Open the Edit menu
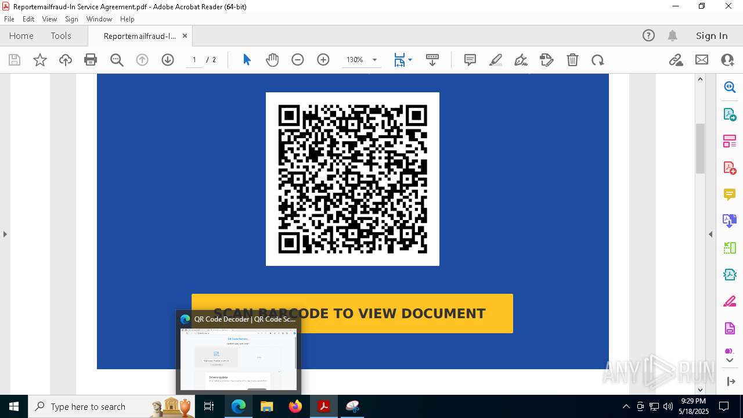The image size is (743, 418). pos(28,19)
